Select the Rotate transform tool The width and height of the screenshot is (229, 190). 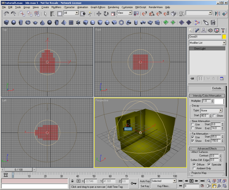click(x=106, y=13)
